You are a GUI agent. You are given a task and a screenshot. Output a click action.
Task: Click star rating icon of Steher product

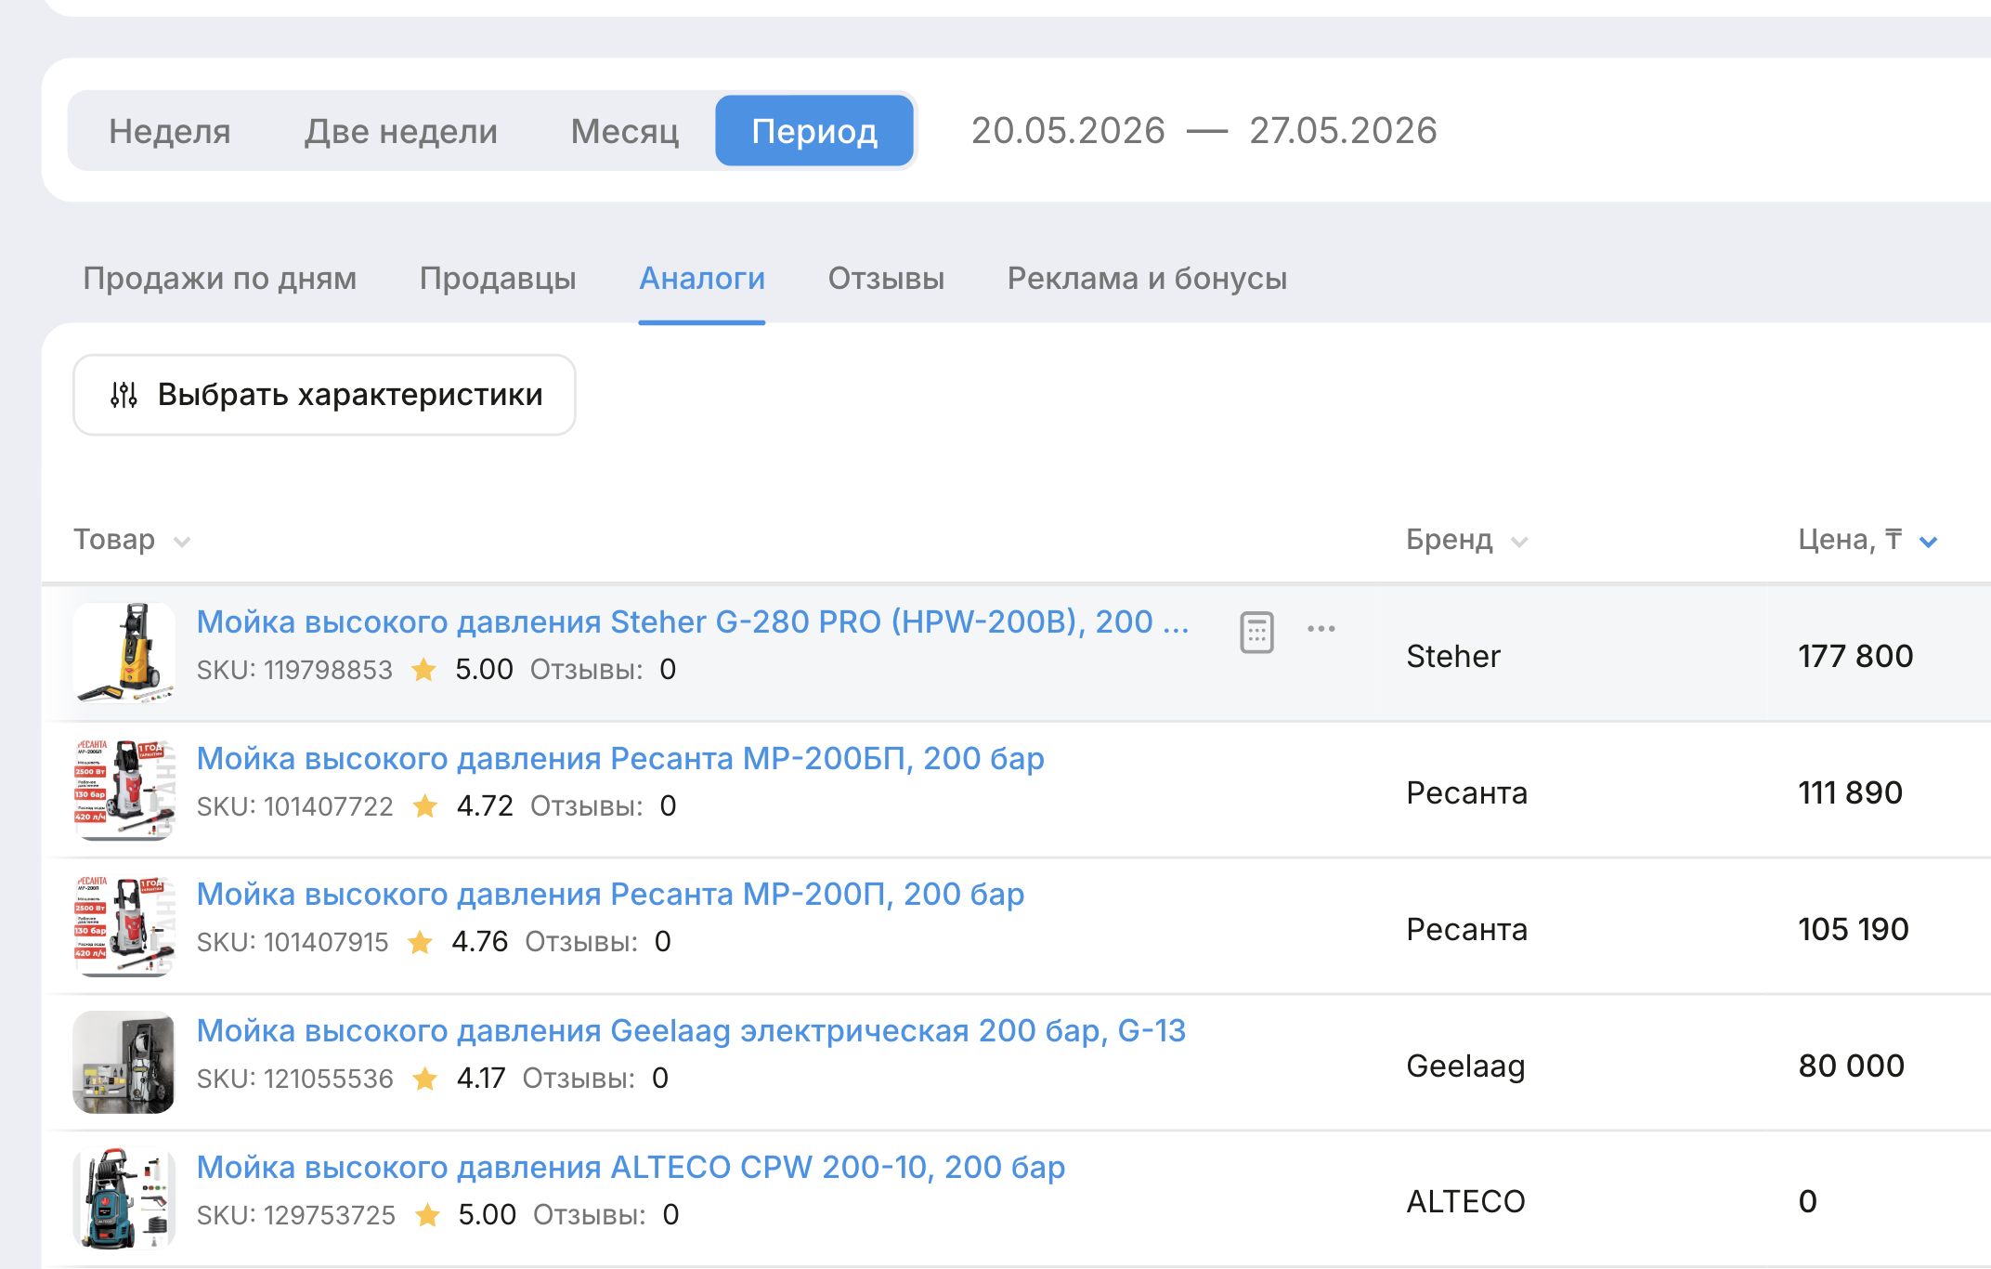pos(423,670)
